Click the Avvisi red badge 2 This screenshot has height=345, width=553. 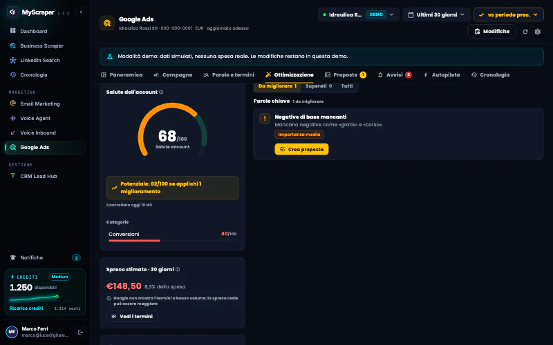[x=409, y=75]
